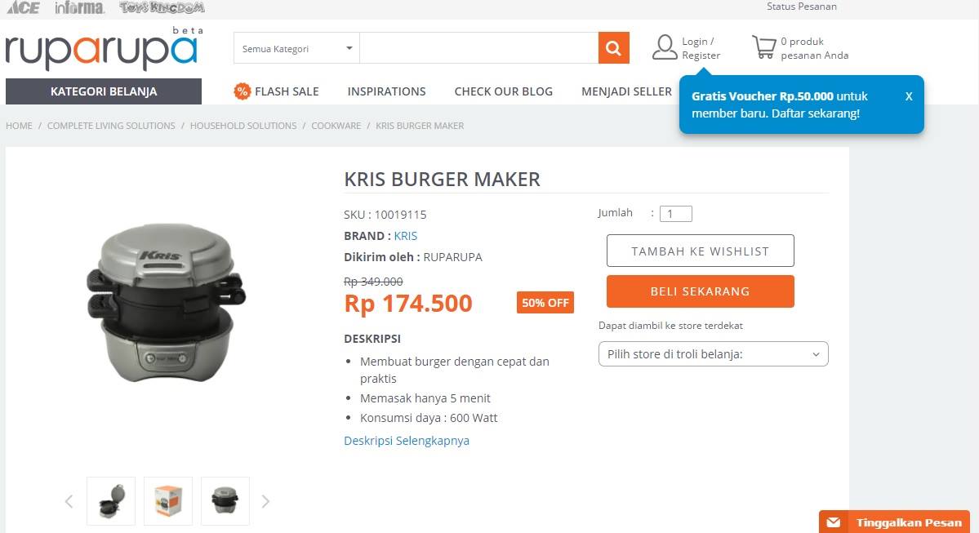Select the orange box packaging thumbnail
The width and height of the screenshot is (979, 533).
(168, 501)
